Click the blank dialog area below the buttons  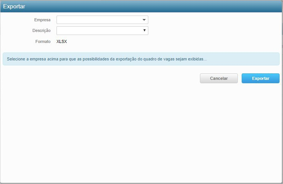click(141, 133)
